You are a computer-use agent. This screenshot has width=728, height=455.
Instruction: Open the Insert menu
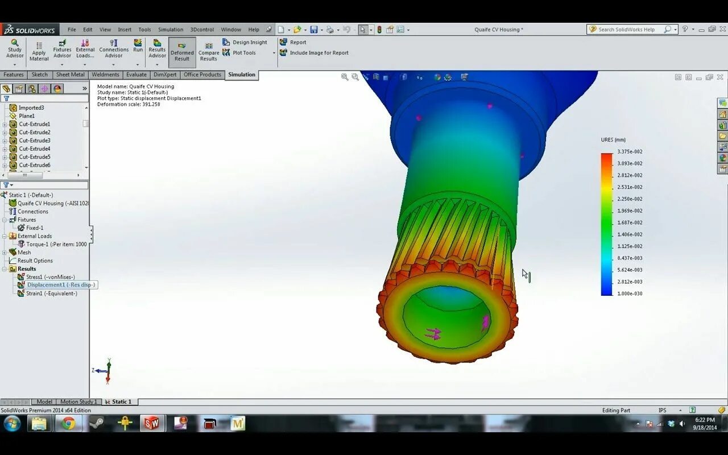point(125,30)
